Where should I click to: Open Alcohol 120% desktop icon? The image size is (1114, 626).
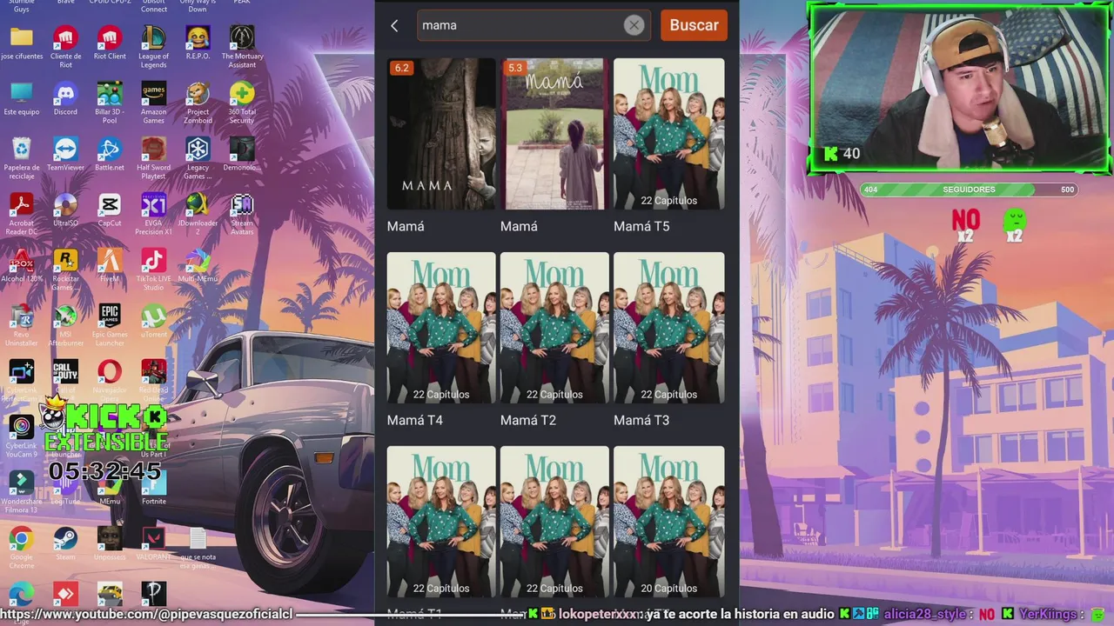point(22,265)
